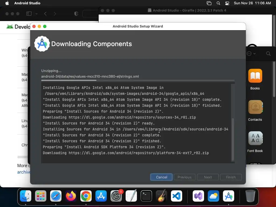The image size is (276, 207).
Task: Go back in Safari window
Action: click(45, 13)
